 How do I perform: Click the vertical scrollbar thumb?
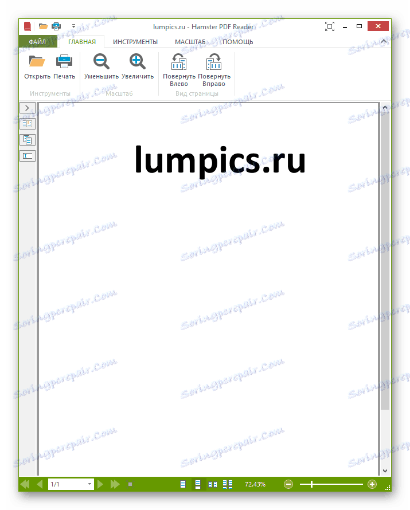coord(385,261)
